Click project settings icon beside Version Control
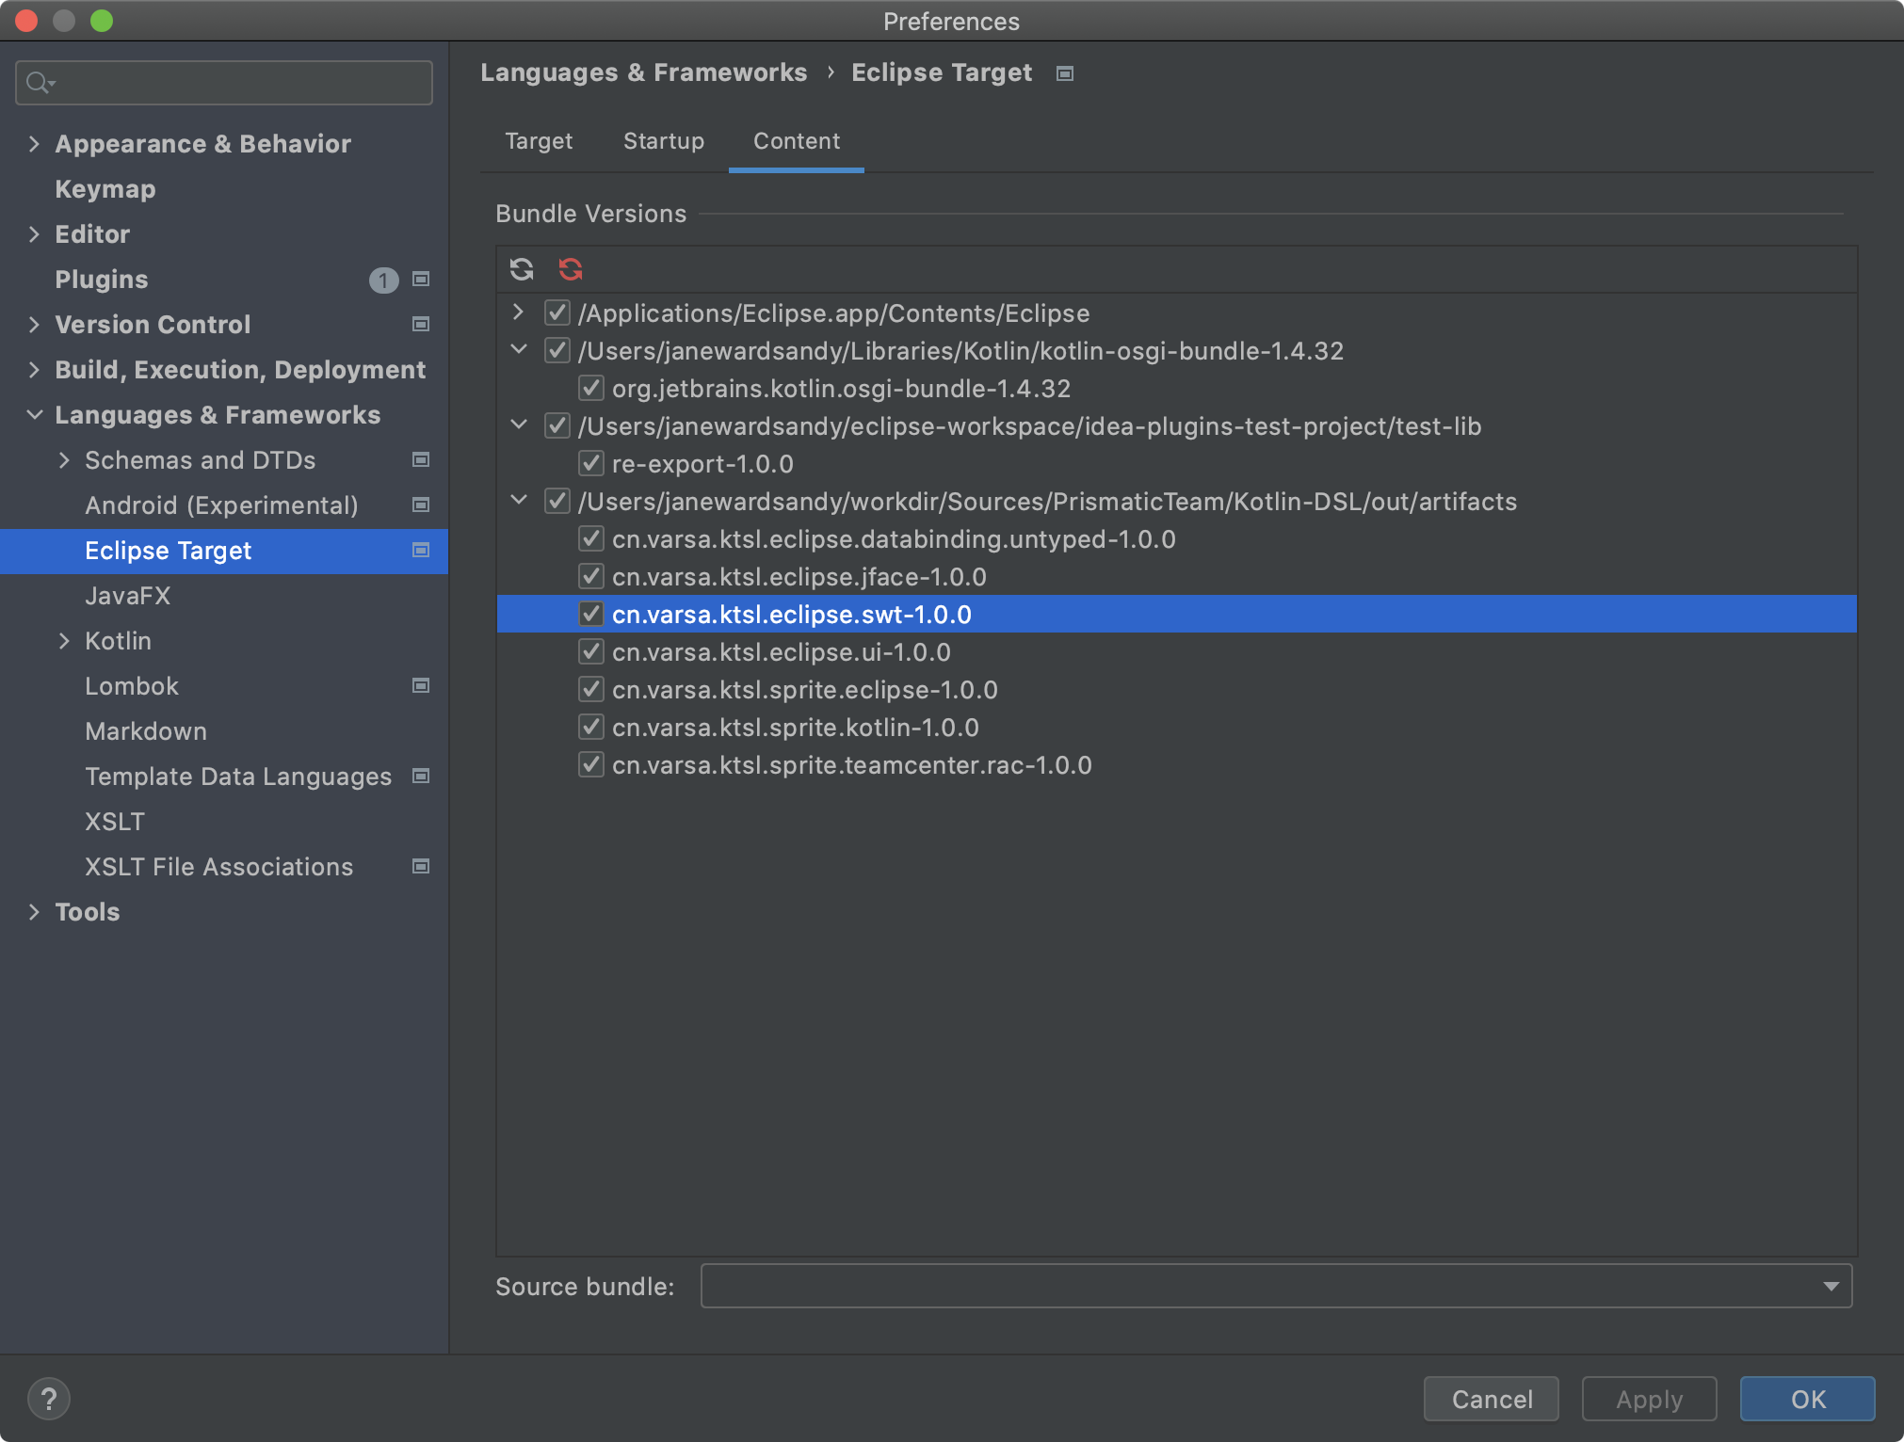Image resolution: width=1904 pixels, height=1442 pixels. click(x=421, y=324)
